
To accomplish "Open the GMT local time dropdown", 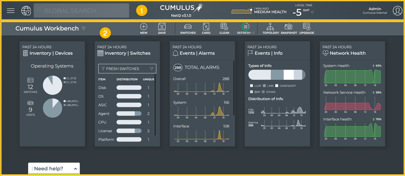I will pos(312,12).
